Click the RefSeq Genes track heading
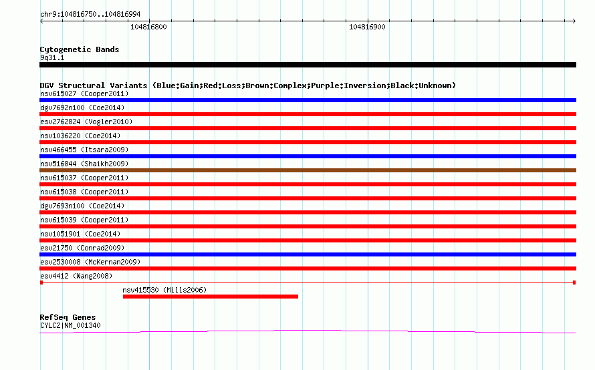This screenshot has width=595, height=370. pyautogui.click(x=68, y=317)
